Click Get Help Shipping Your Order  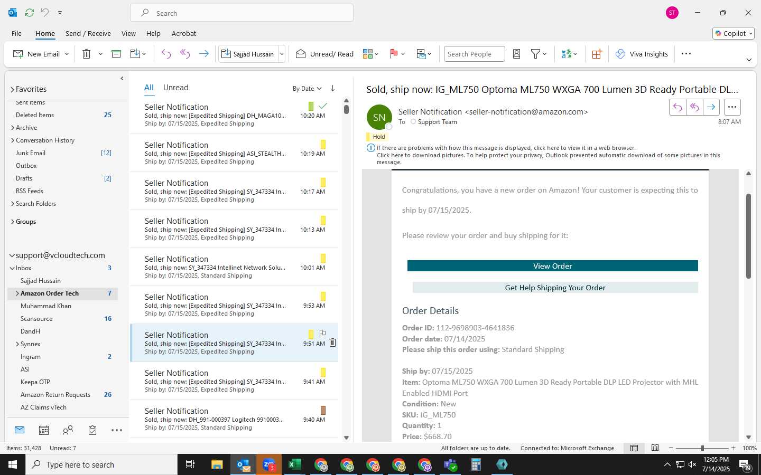[x=555, y=288]
